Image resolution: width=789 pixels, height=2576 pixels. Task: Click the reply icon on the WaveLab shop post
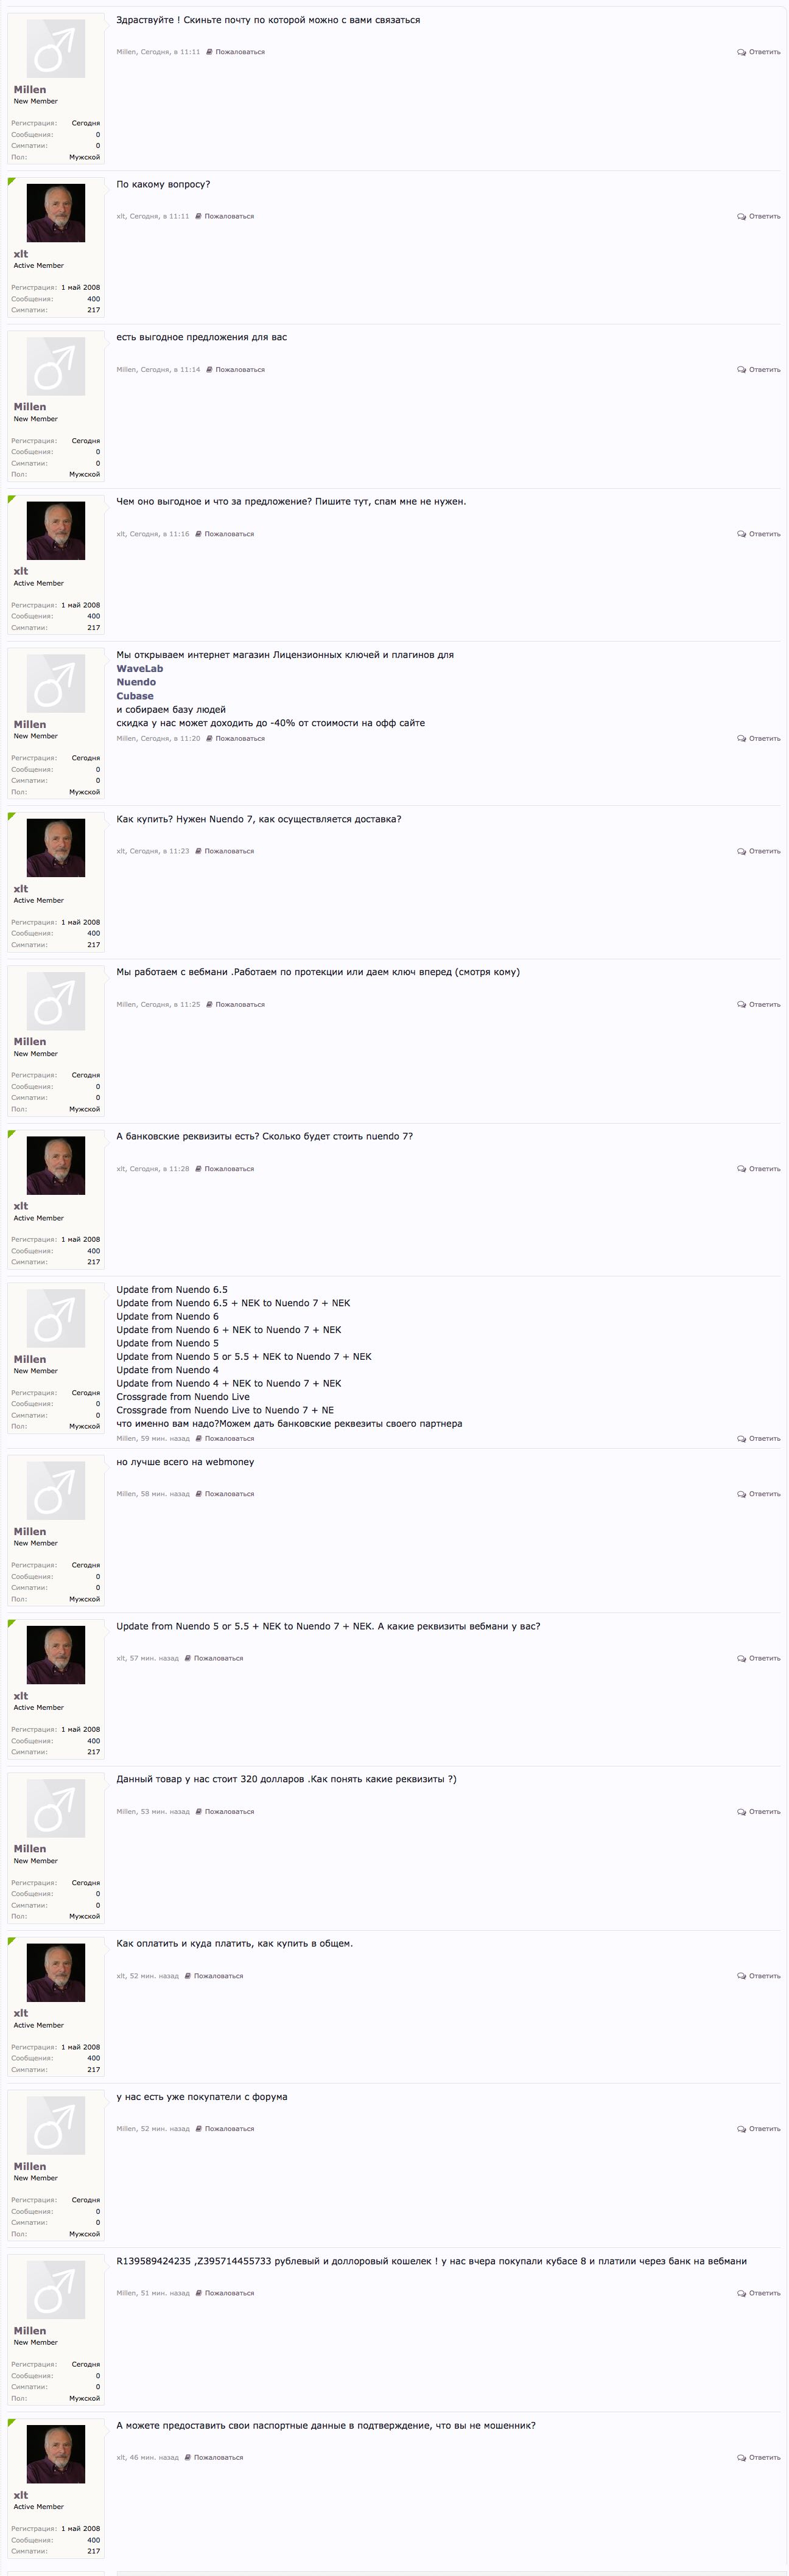click(x=741, y=739)
